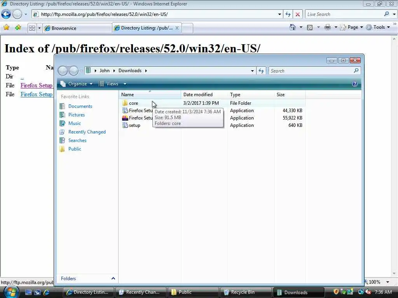Click the Show Desktop quick launch icon
Screen dimensions: 398x298
[x=28, y=292]
